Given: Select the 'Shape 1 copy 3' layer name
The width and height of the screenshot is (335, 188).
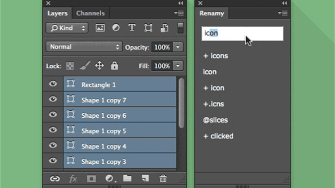Looking at the screenshot, I should [x=104, y=162].
